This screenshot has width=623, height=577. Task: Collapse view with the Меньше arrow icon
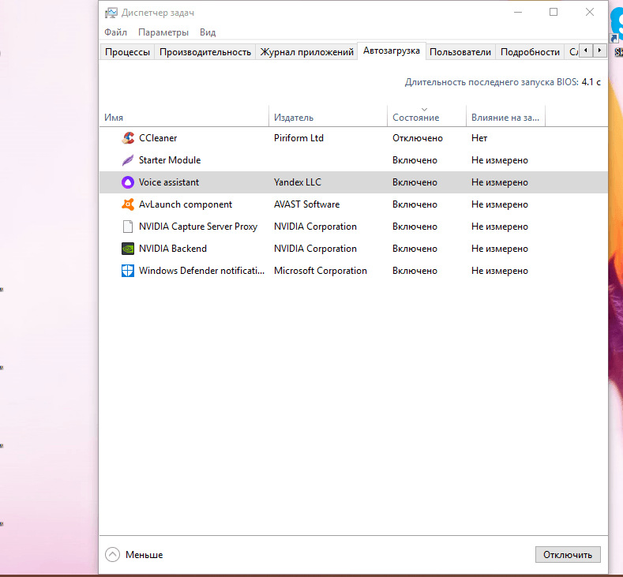click(112, 554)
